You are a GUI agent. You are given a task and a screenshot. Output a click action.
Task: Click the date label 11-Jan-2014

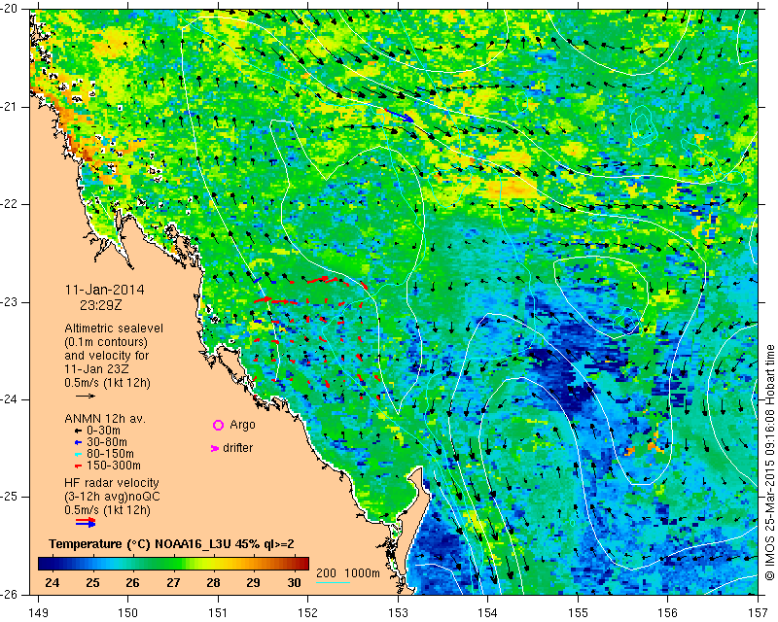coord(105,290)
